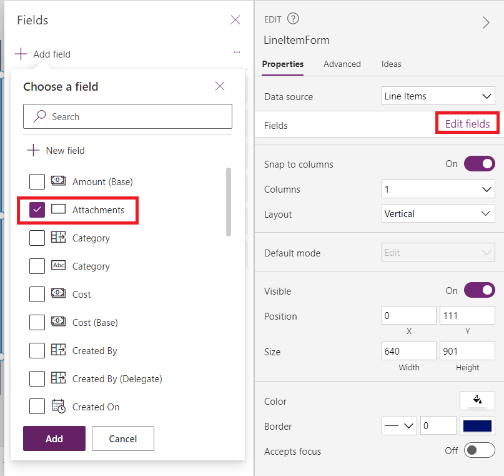Open the Data source dropdown
This screenshot has height=476, width=504.
(438, 96)
